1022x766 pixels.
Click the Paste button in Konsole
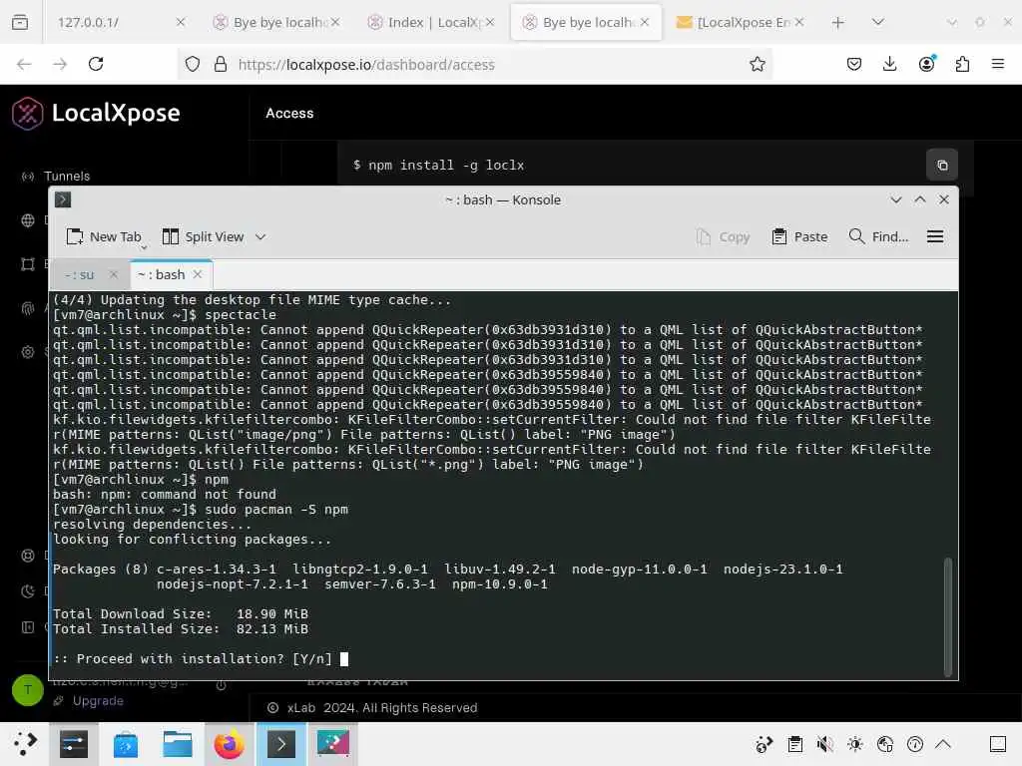(x=799, y=236)
